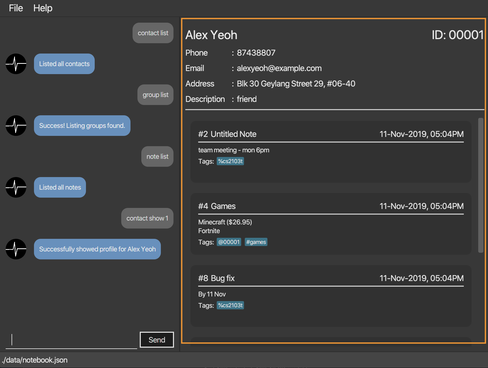Click the date on the Games note card
488x368 pixels.
pyautogui.click(x=422, y=206)
